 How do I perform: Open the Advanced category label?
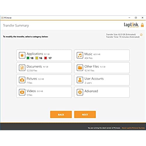click(91, 91)
